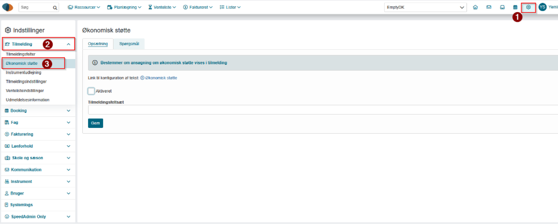Image resolution: width=558 pixels, height=224 pixels.
Task: Open the Ressourcer menu
Action: coord(84,7)
